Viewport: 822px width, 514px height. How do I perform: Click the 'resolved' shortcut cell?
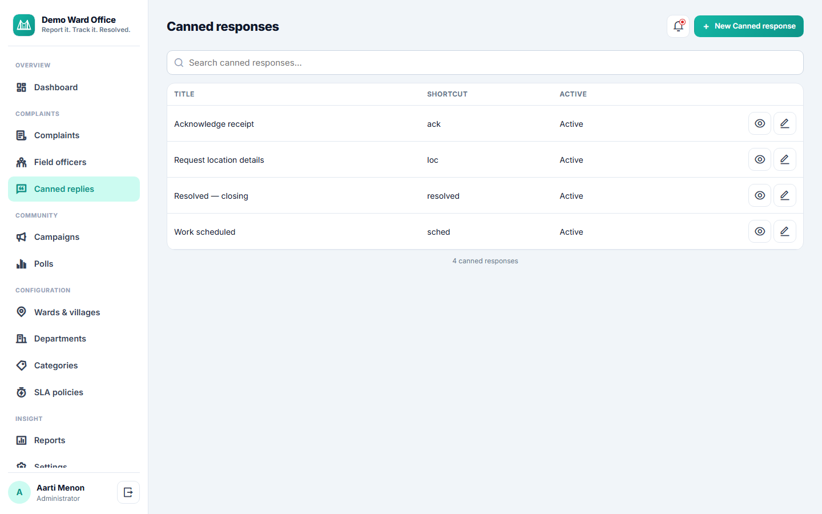444,196
